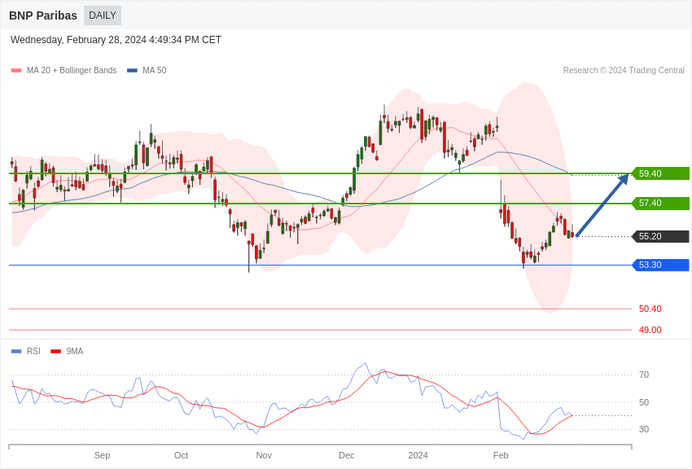Image resolution: width=692 pixels, height=469 pixels.
Task: Click the red 9MA legend swatch
Action: pos(55,352)
